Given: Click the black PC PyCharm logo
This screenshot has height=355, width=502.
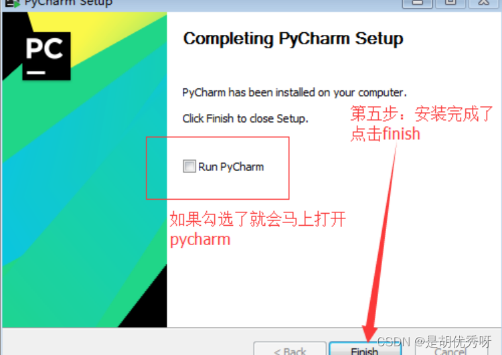Looking at the screenshot, I should tap(46, 56).
